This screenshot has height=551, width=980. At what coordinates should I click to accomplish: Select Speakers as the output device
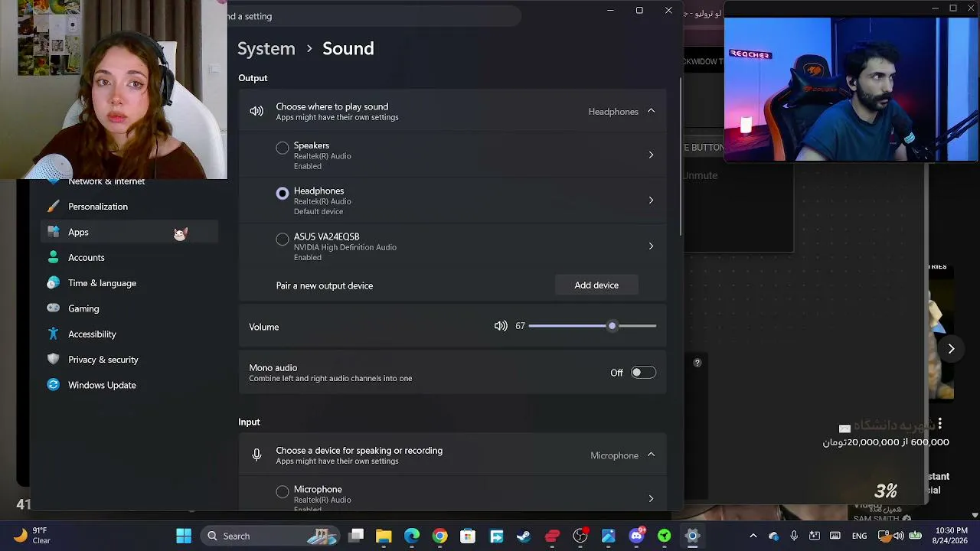(283, 148)
